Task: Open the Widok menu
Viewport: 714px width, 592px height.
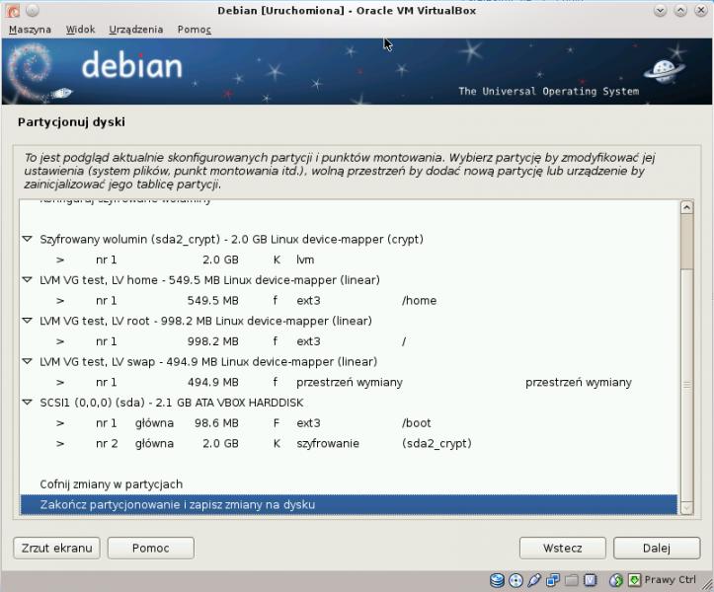Action: [80, 30]
